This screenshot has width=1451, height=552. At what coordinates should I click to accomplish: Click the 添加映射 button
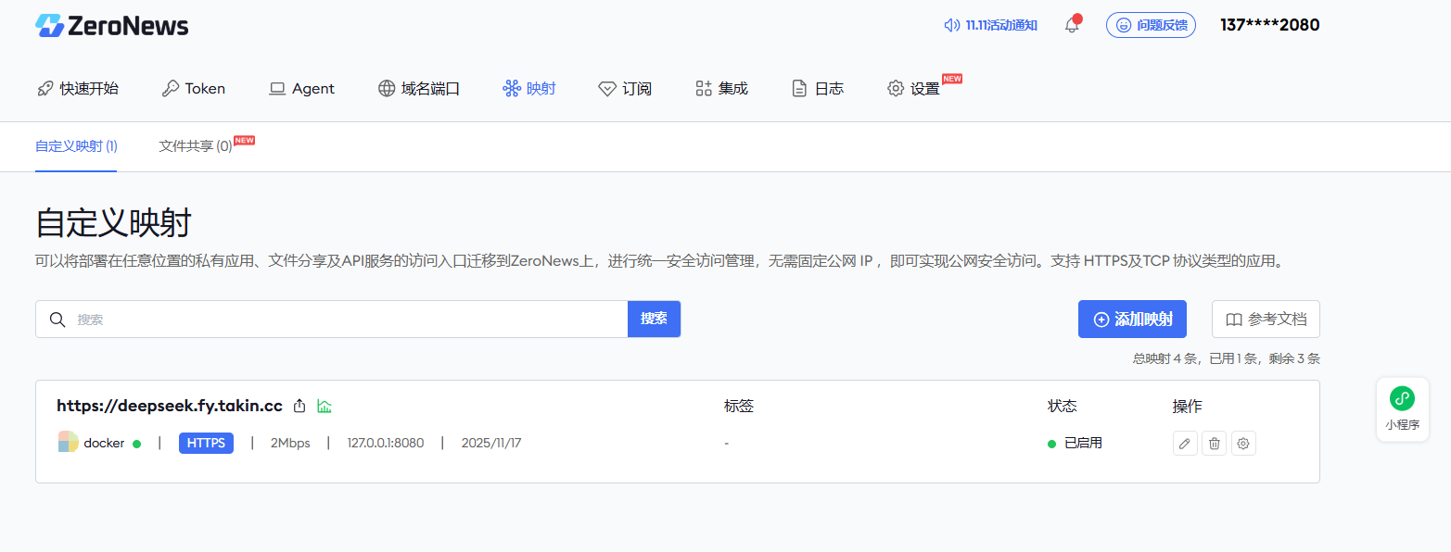click(1132, 320)
